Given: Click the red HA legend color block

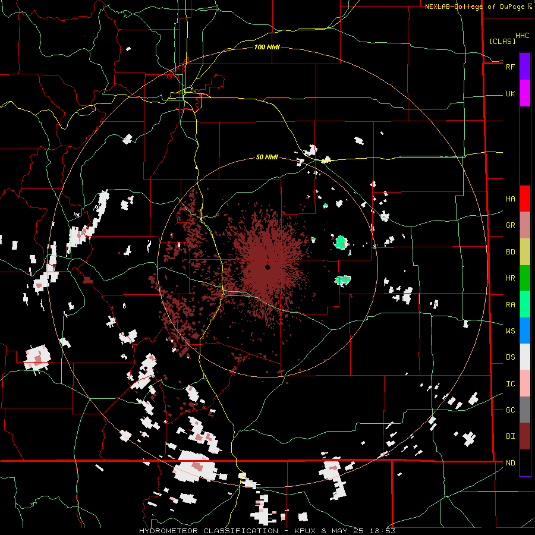Looking at the screenshot, I should tap(525, 199).
